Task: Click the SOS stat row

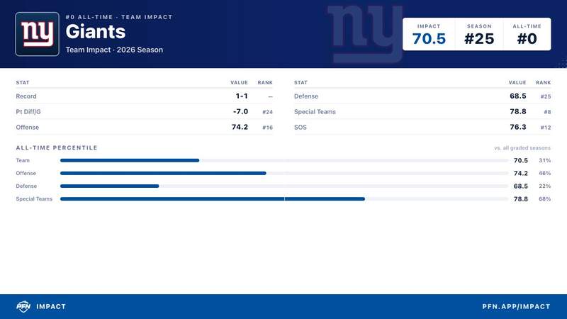Action: click(x=422, y=128)
